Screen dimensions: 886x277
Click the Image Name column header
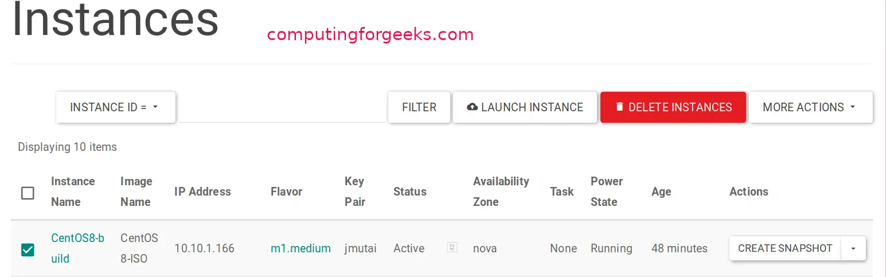point(136,192)
